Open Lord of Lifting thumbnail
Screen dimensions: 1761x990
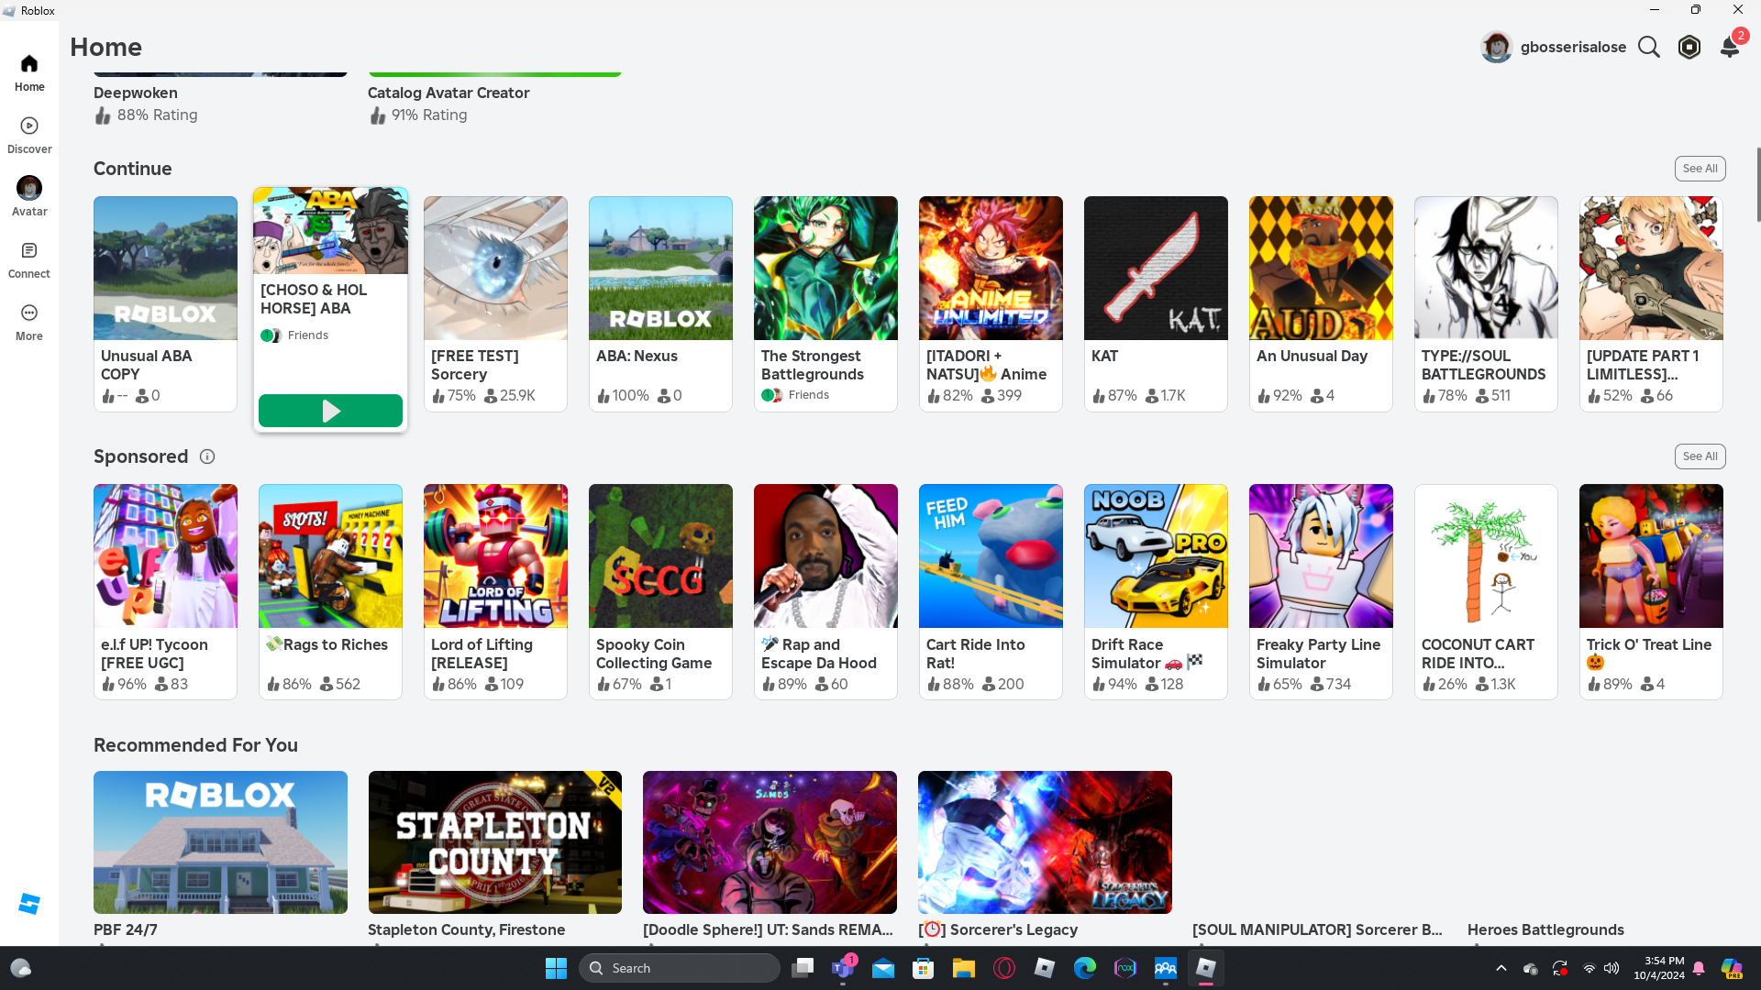pos(495,555)
